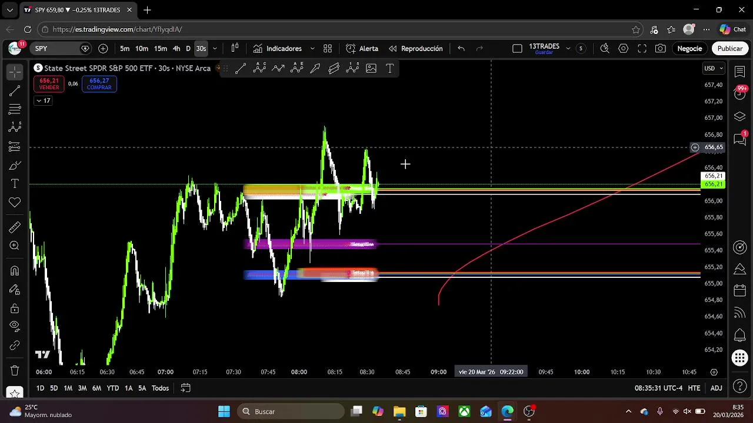Click the Negocie button

click(689, 48)
